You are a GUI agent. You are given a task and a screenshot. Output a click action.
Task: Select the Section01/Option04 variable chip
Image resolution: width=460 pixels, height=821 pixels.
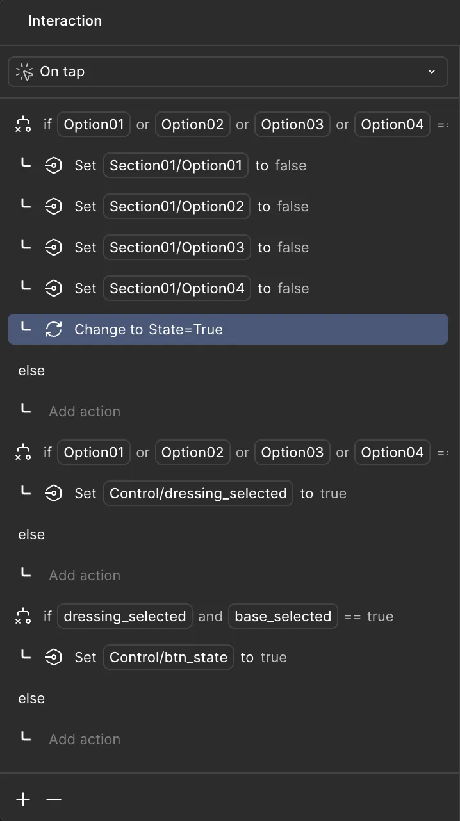tap(177, 289)
